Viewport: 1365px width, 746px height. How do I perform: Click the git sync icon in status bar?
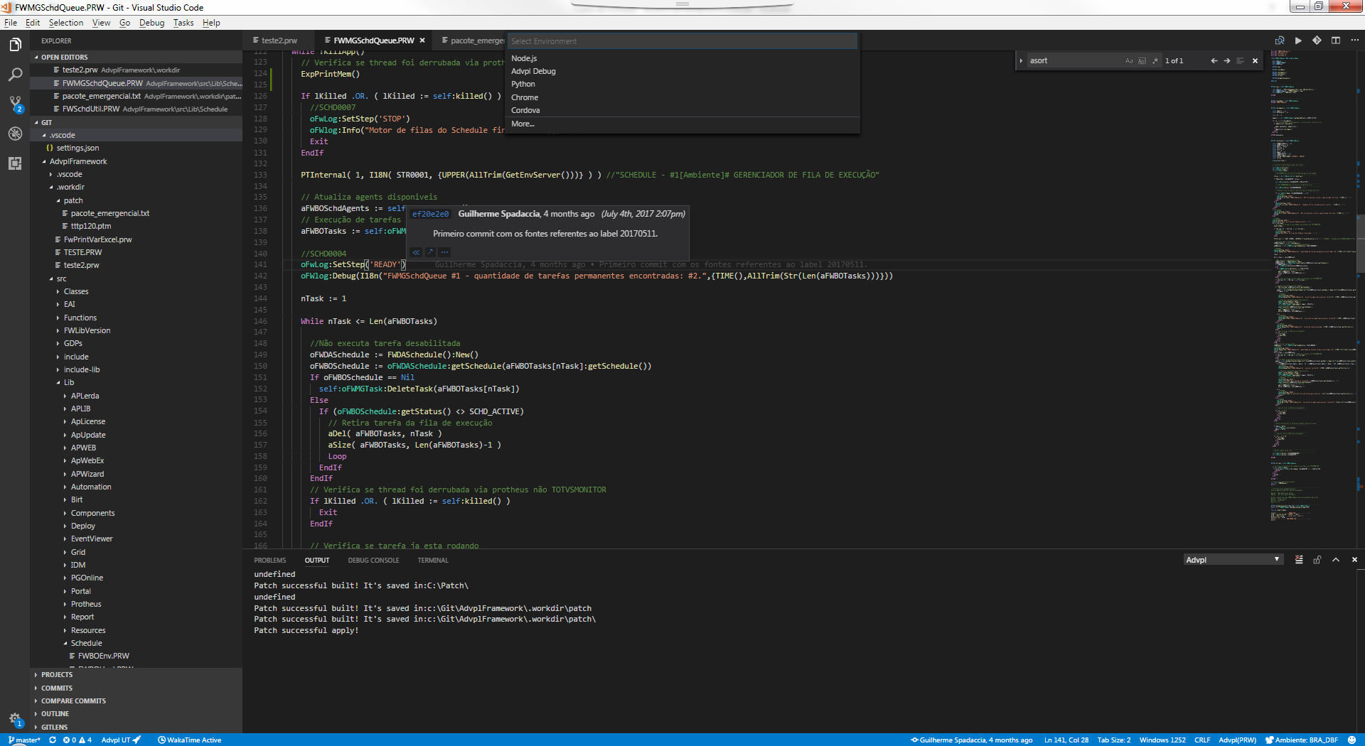pos(53,740)
